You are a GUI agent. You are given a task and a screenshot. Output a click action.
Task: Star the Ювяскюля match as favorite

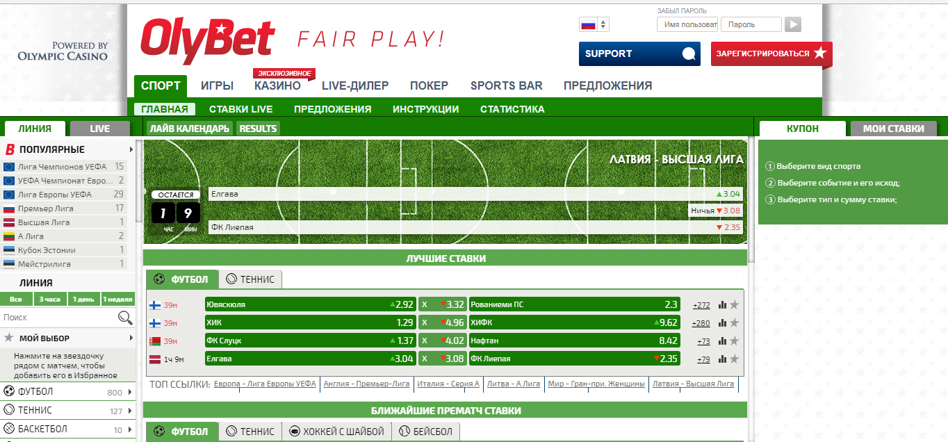tap(734, 304)
